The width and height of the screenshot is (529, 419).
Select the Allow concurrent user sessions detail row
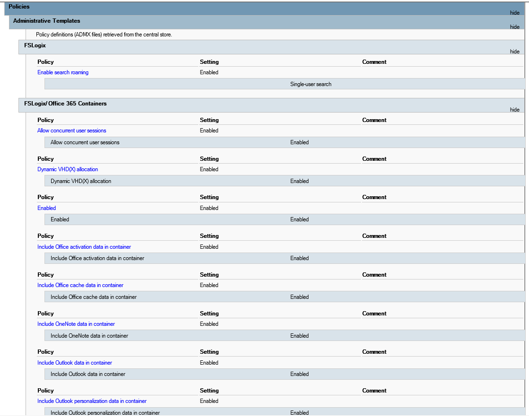click(x=285, y=143)
